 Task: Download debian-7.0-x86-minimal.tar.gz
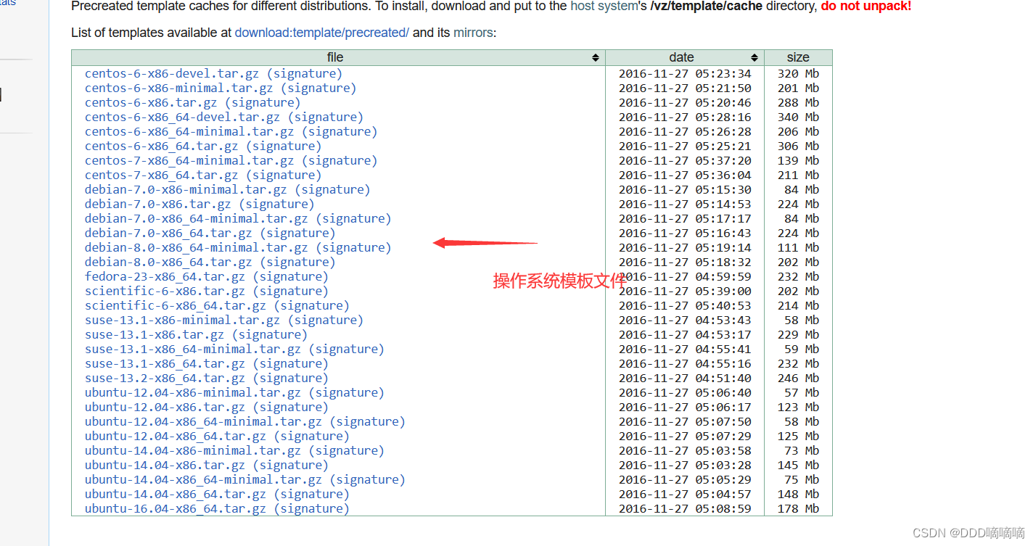pyautogui.click(x=186, y=189)
